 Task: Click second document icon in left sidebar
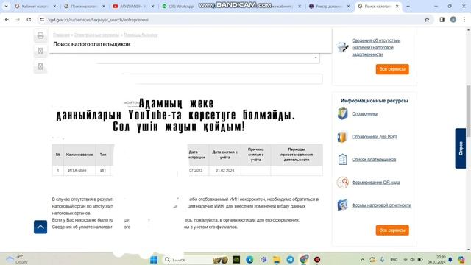[x=40, y=51]
